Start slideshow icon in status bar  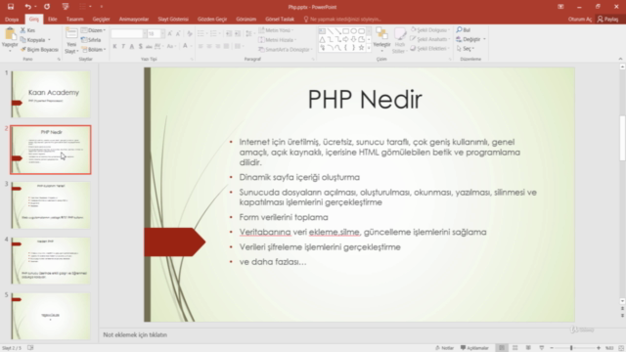coord(541,348)
